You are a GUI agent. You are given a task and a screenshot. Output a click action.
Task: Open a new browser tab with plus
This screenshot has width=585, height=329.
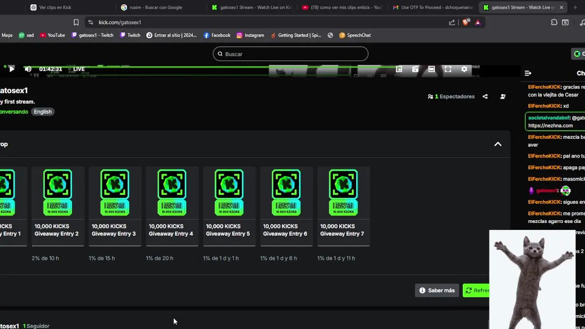(x=574, y=7)
